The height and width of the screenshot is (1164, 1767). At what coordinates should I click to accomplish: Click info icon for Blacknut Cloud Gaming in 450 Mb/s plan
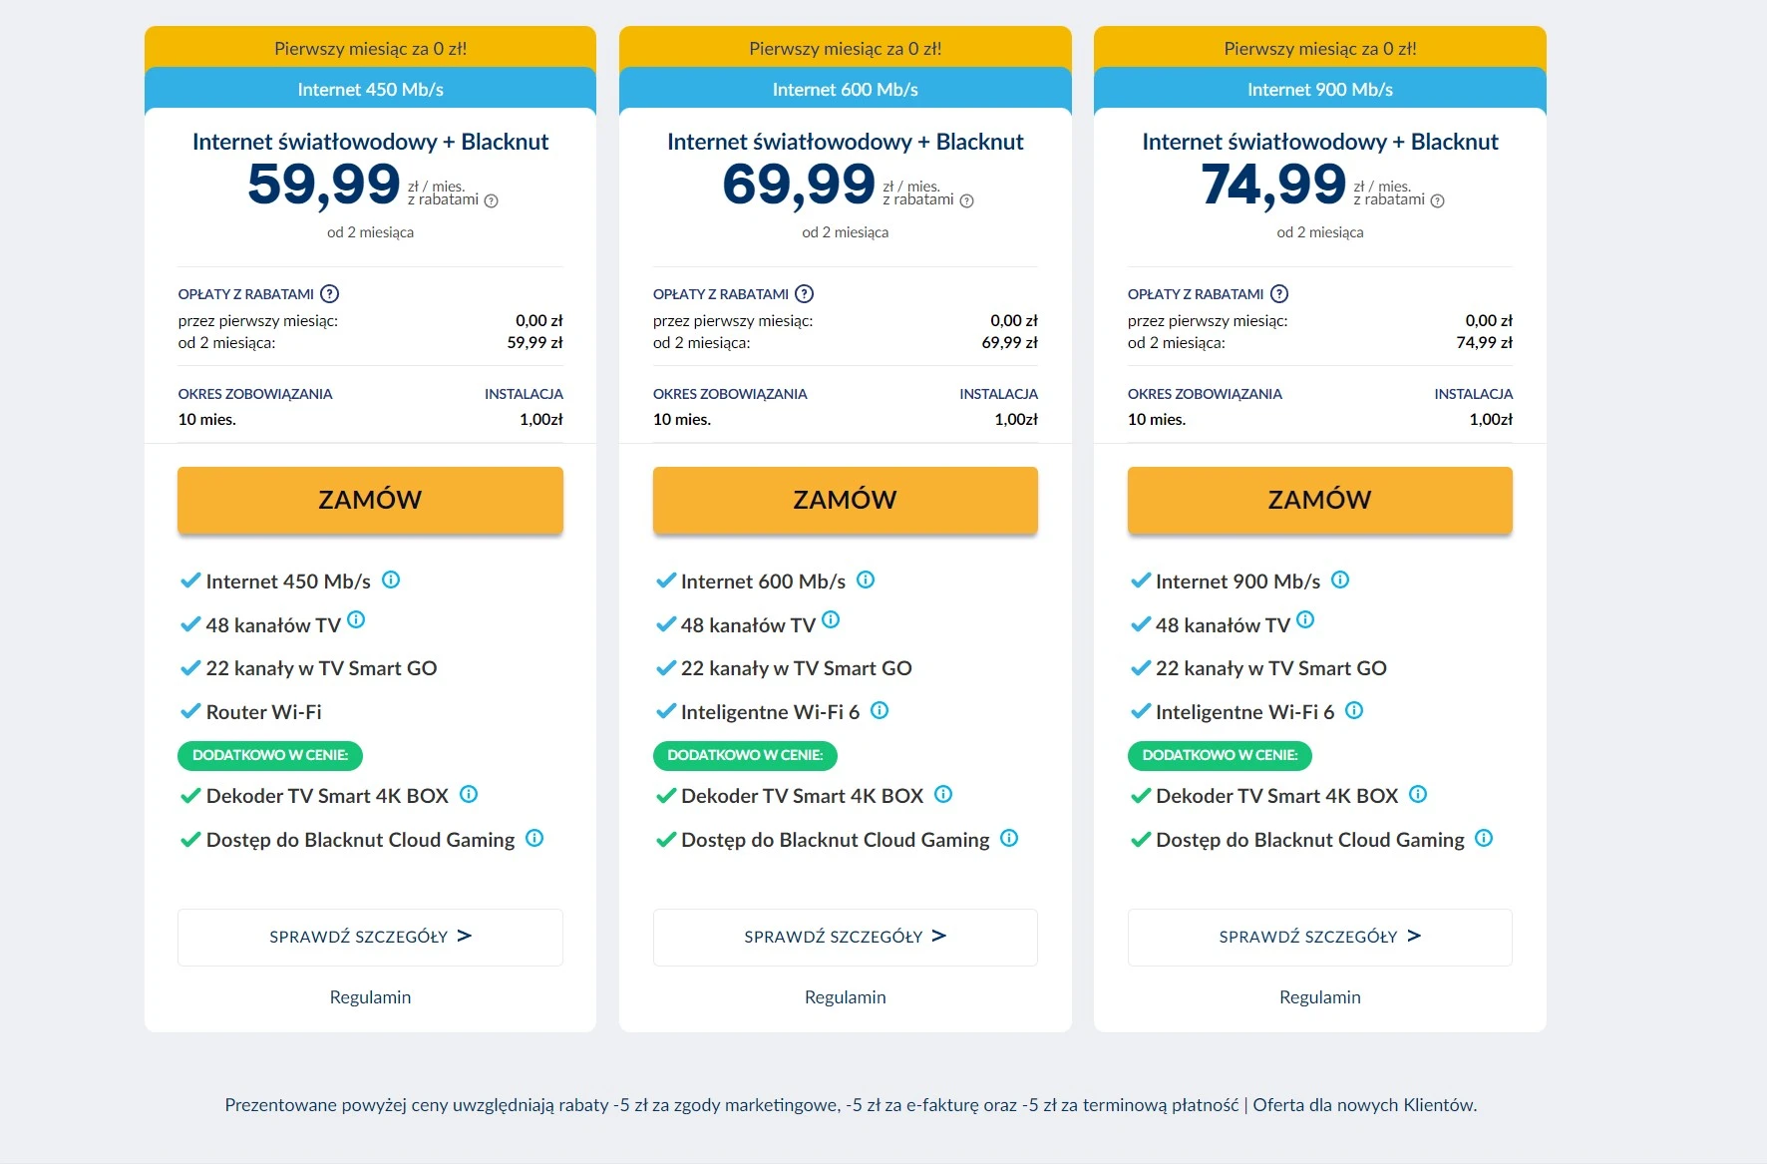tap(534, 838)
